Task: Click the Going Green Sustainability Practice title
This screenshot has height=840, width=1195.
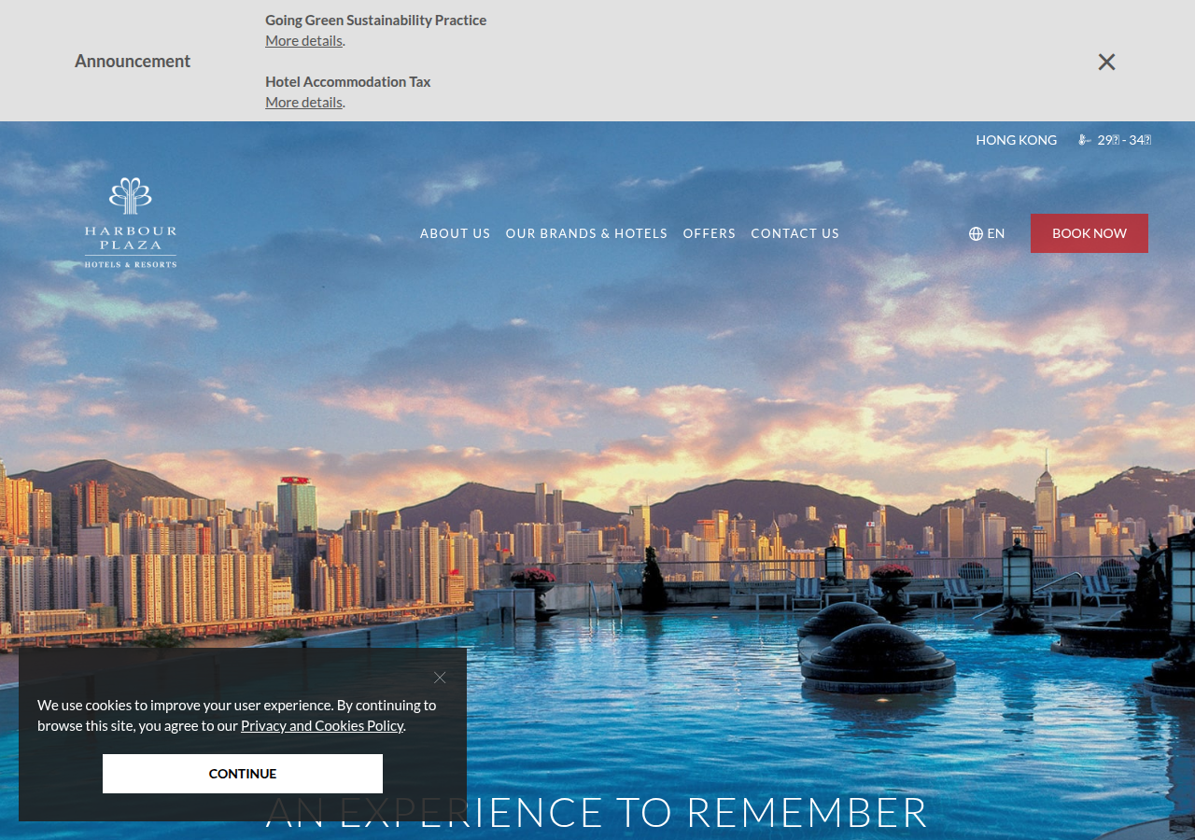Action: (x=375, y=20)
